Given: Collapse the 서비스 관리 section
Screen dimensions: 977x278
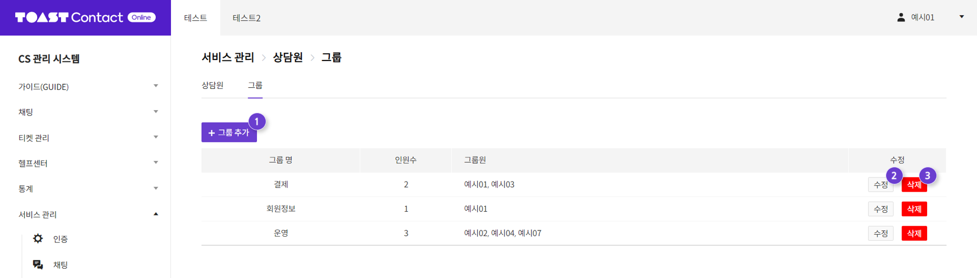Looking at the screenshot, I should 156,214.
